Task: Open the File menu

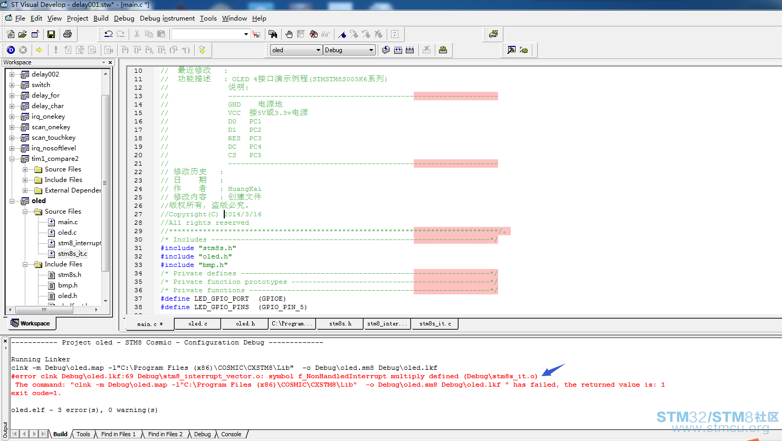Action: [x=20, y=18]
